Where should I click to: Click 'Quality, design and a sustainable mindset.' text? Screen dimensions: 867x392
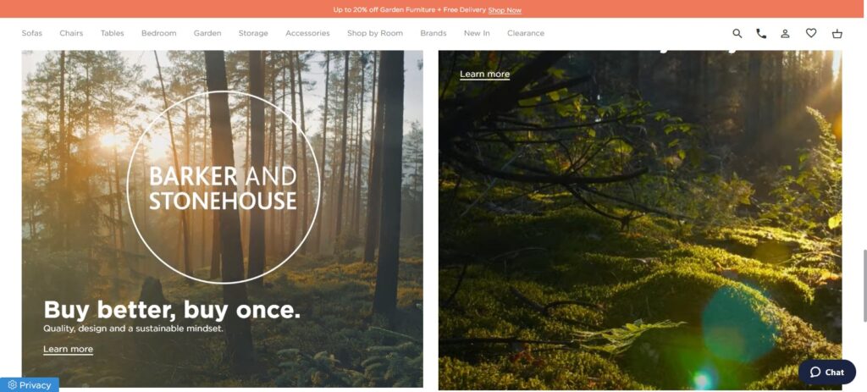tap(133, 329)
